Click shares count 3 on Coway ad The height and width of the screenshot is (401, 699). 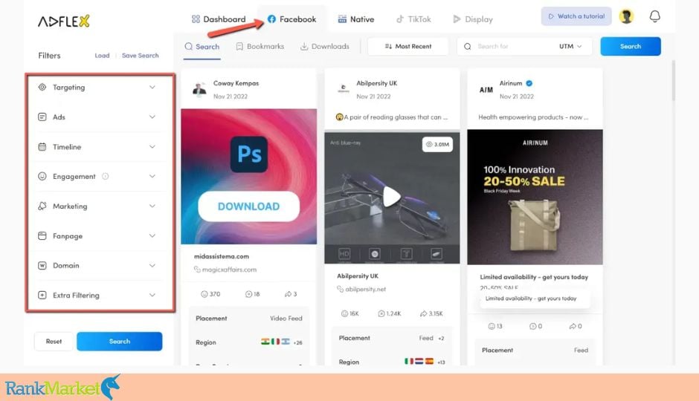291,294
